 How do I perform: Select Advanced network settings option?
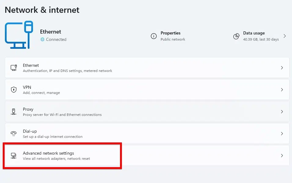click(147, 156)
